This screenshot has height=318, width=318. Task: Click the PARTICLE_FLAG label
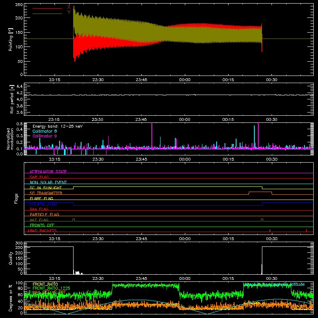tap(45, 214)
